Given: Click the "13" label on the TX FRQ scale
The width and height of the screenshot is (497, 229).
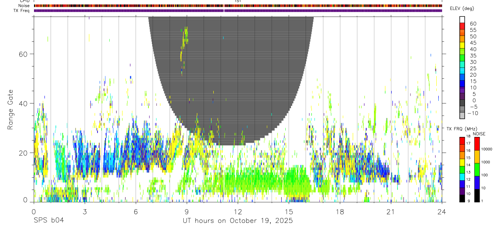Looking at the screenshot, I should pos(469,172).
